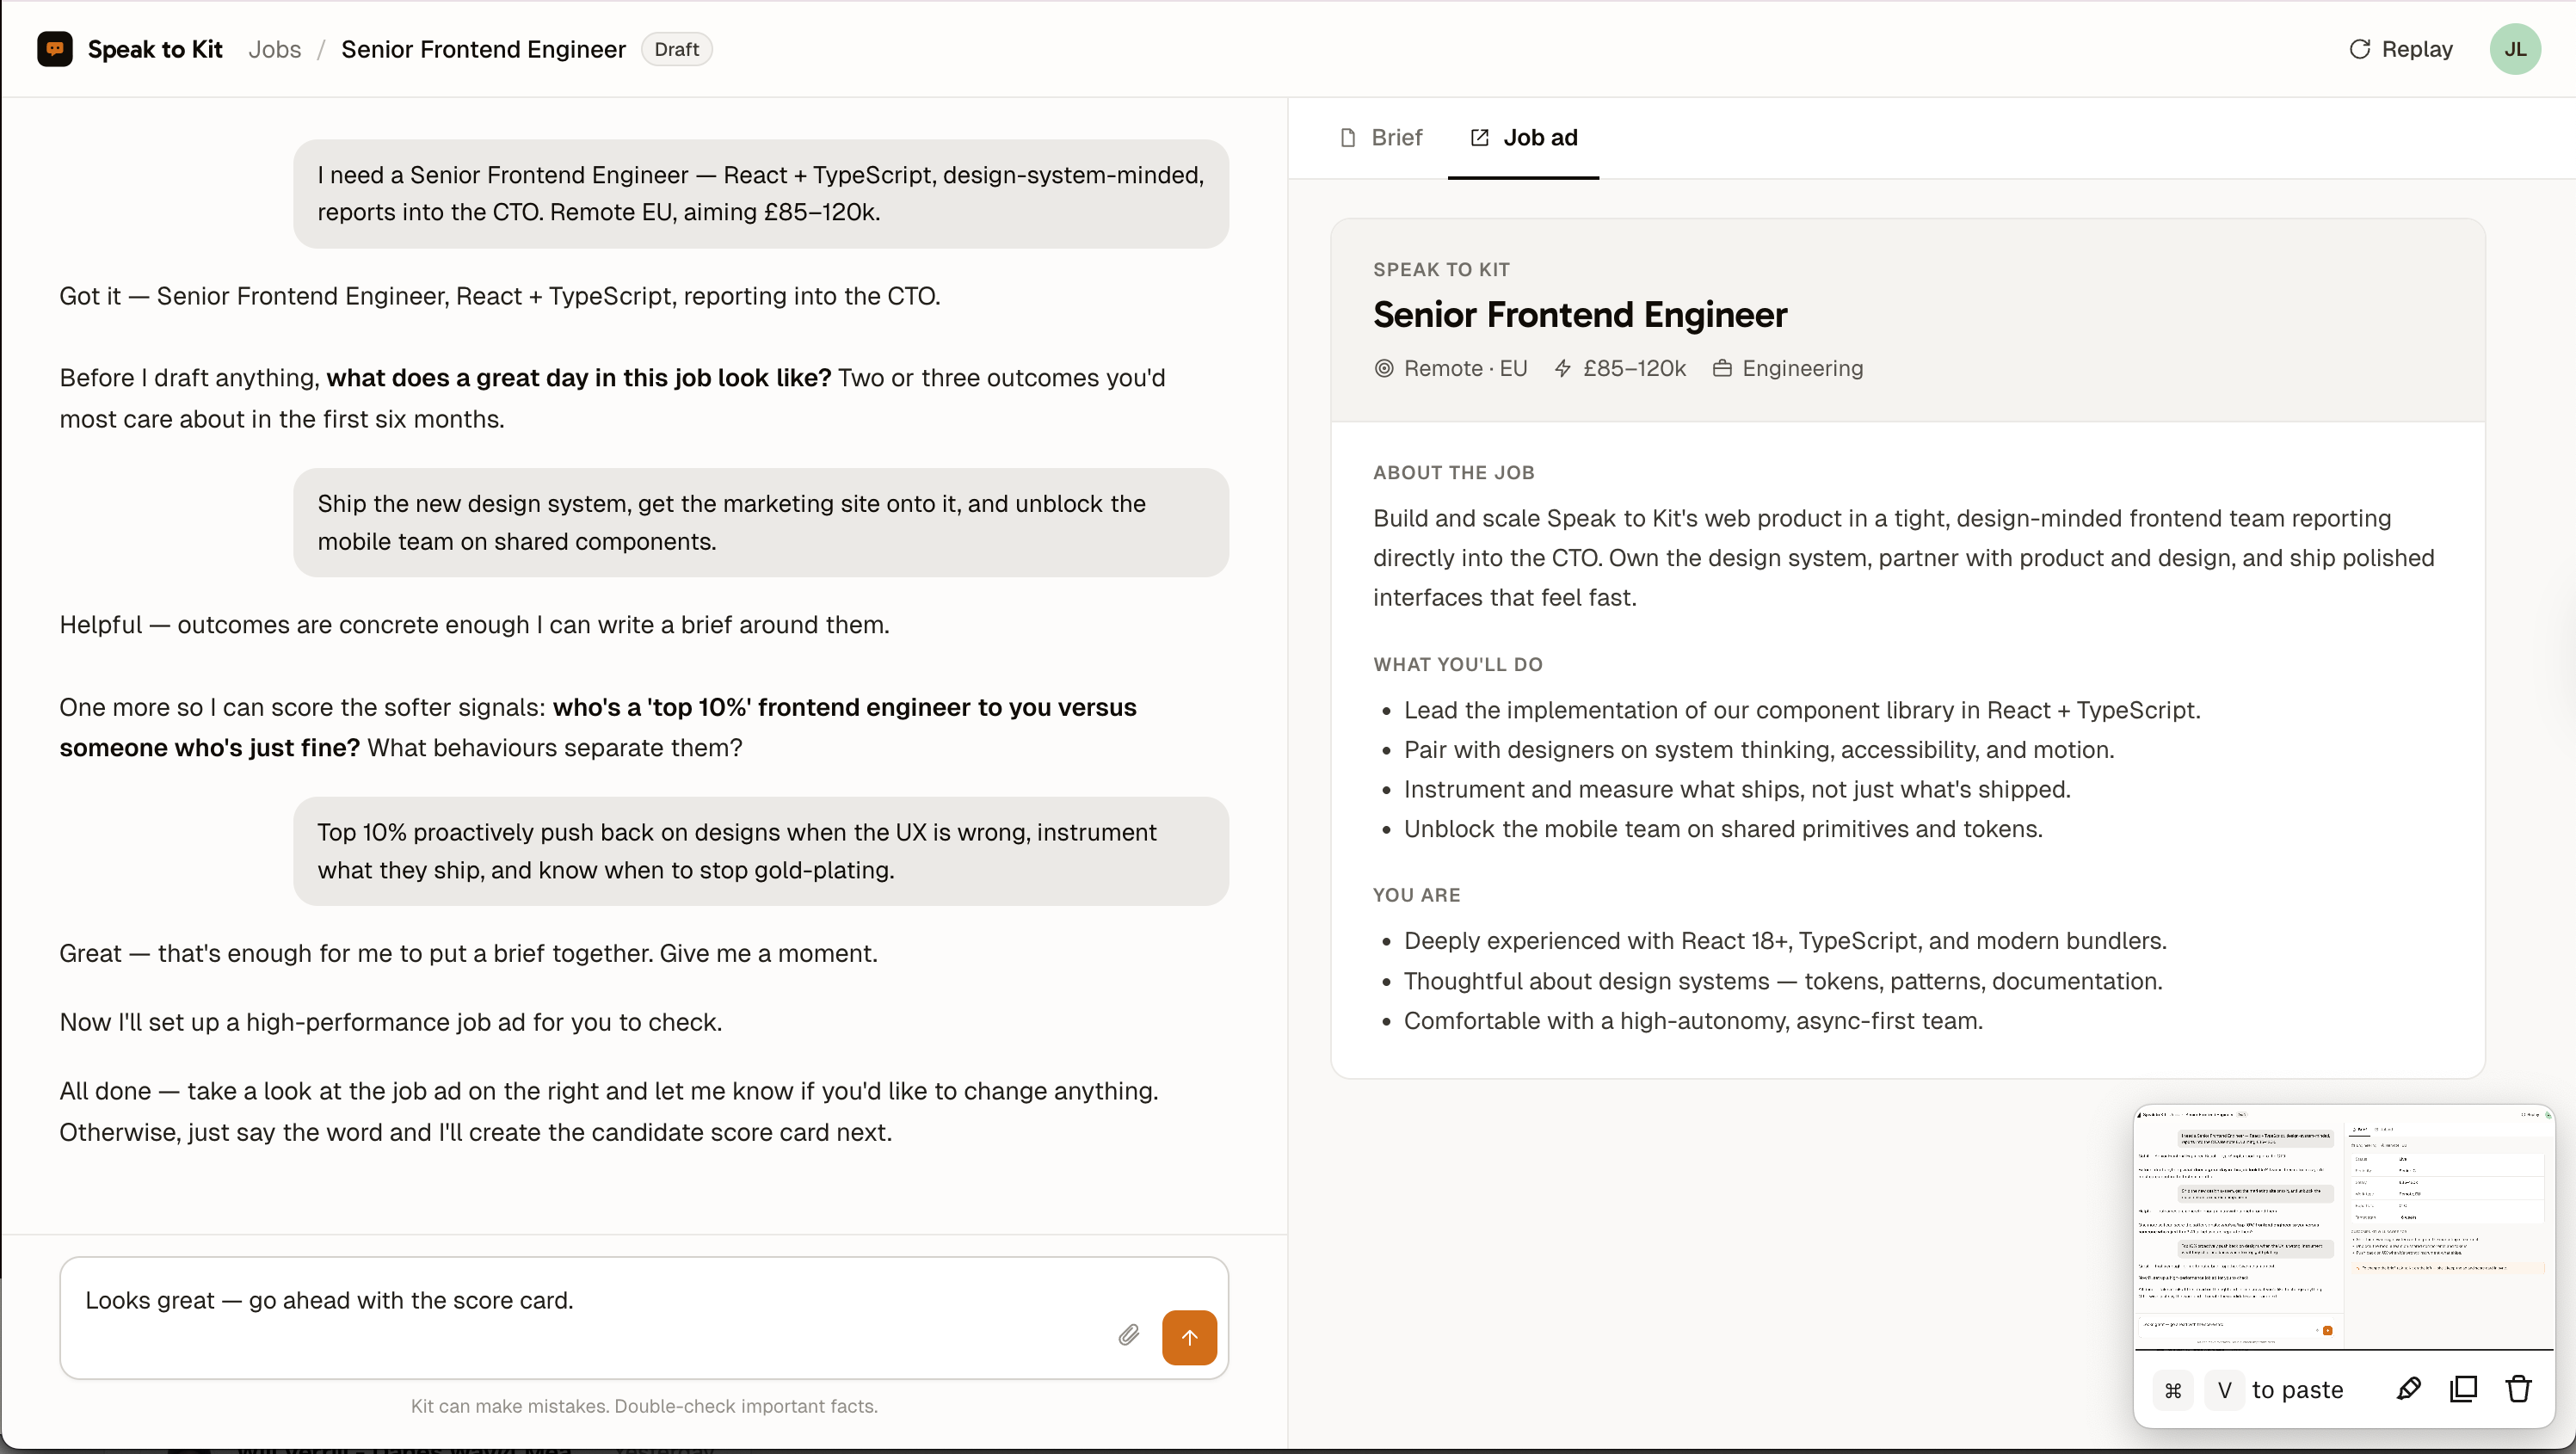This screenshot has height=1454, width=2576.
Task: Click the 'WHAT YOU'LL DO' section heading
Action: click(x=1457, y=664)
